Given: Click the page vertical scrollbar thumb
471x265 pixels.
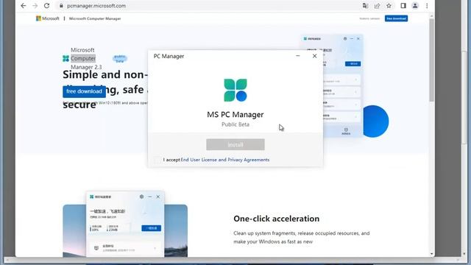Looking at the screenshot, I should pyautogui.click(x=432, y=60).
